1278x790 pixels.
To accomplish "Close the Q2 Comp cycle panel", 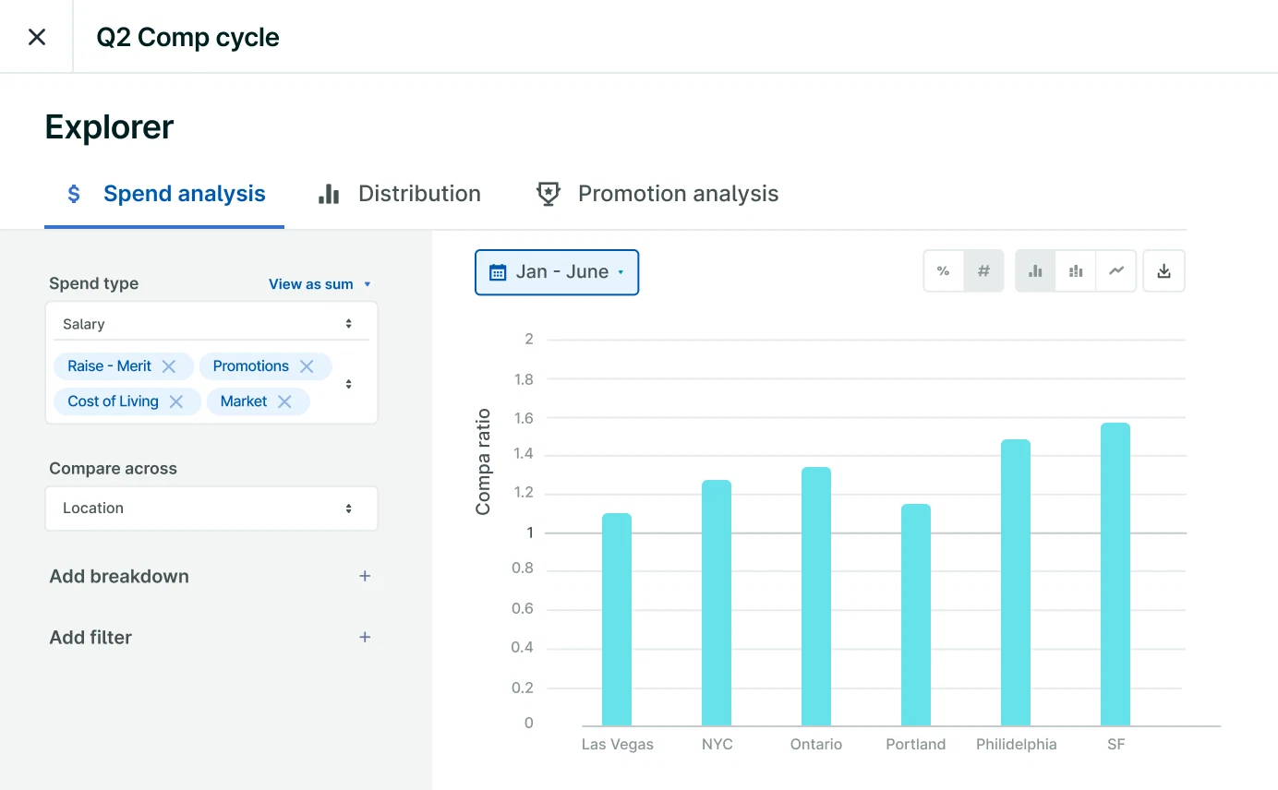I will point(37,37).
